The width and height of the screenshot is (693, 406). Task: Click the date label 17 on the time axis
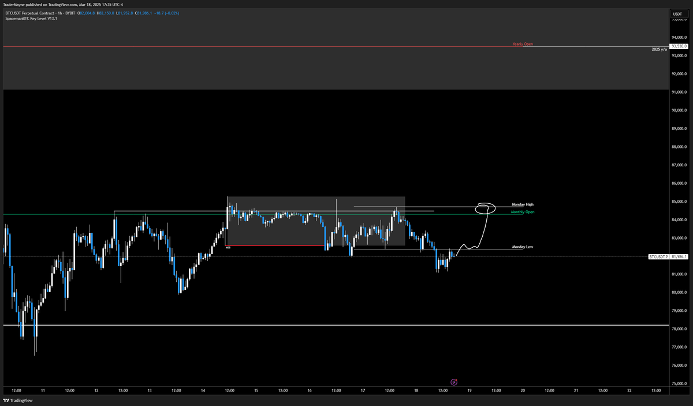tap(363, 391)
